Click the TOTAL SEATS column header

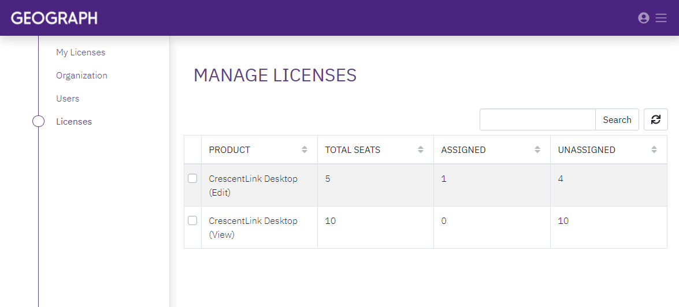376,149
